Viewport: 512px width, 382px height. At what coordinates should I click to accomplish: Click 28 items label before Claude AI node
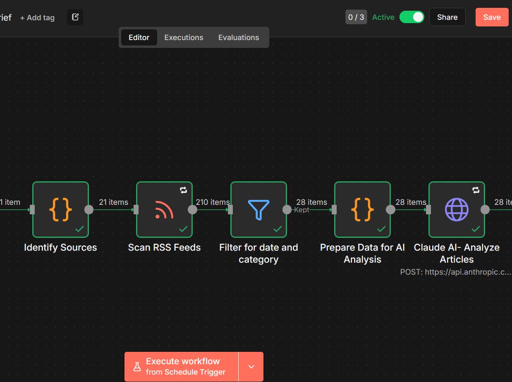tap(411, 202)
